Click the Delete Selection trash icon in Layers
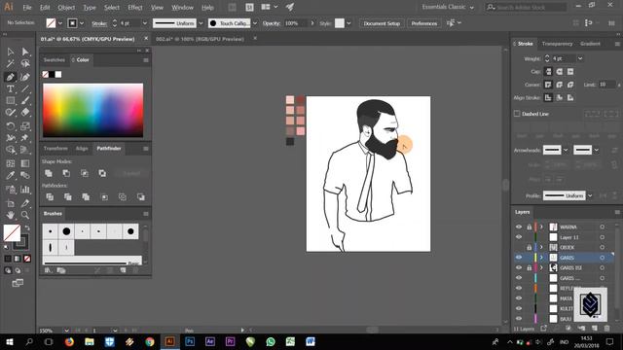The image size is (623, 350). [606, 329]
